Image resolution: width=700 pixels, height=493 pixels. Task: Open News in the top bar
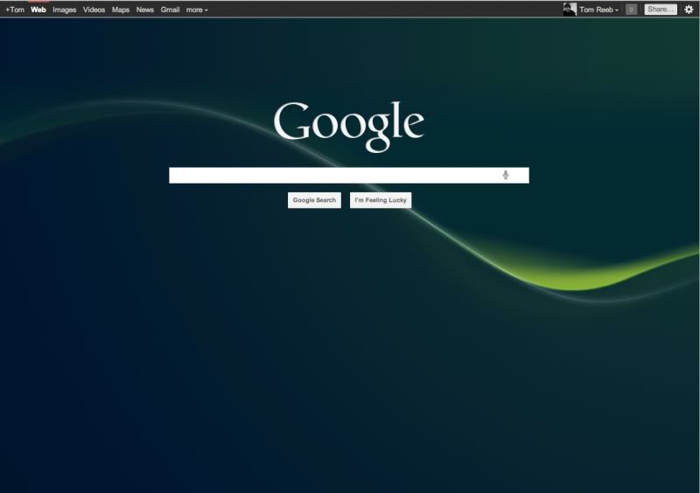point(145,10)
